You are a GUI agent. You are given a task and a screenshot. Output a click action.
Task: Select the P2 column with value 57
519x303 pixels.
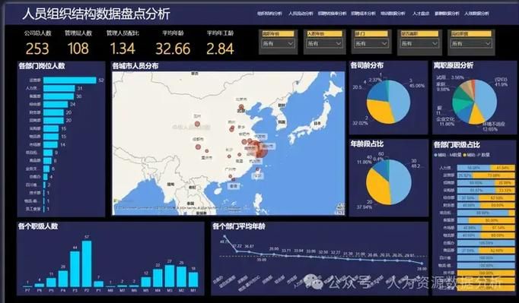pyautogui.click(x=87, y=264)
